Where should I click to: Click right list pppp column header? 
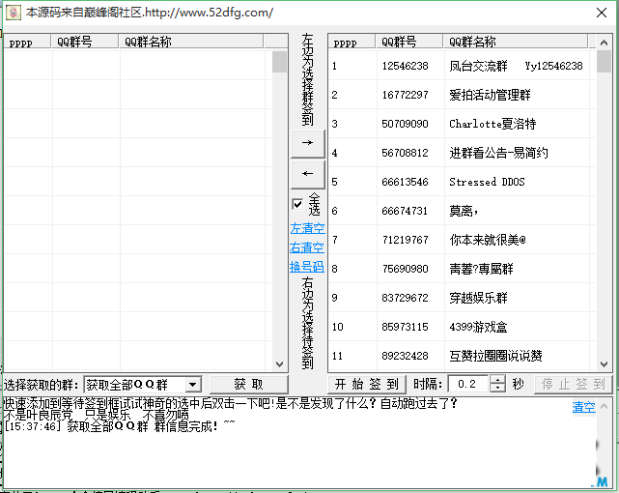click(x=352, y=42)
